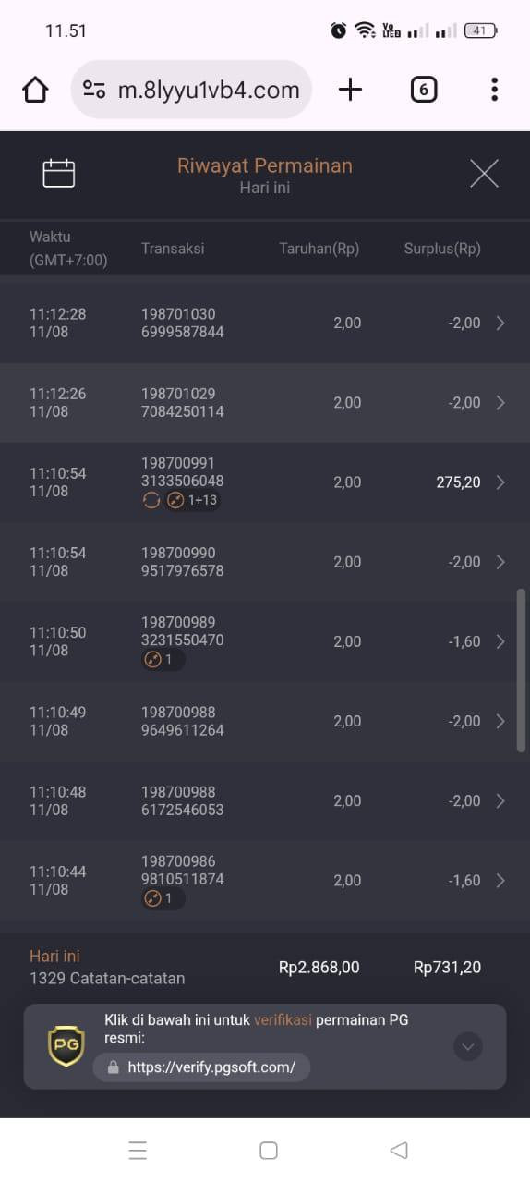This screenshot has height=1183, width=530.
Task: Collapse the PG verification banner chevron
Action: tap(468, 1046)
